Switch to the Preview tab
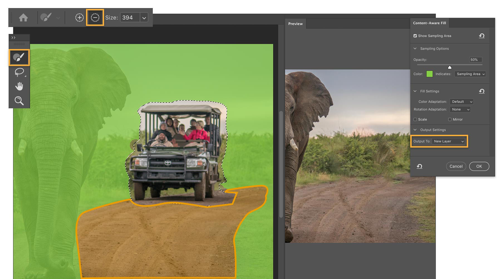Screen dimensions: 501x279 pyautogui.click(x=295, y=24)
